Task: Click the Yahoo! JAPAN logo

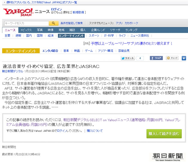Action: [18, 12]
